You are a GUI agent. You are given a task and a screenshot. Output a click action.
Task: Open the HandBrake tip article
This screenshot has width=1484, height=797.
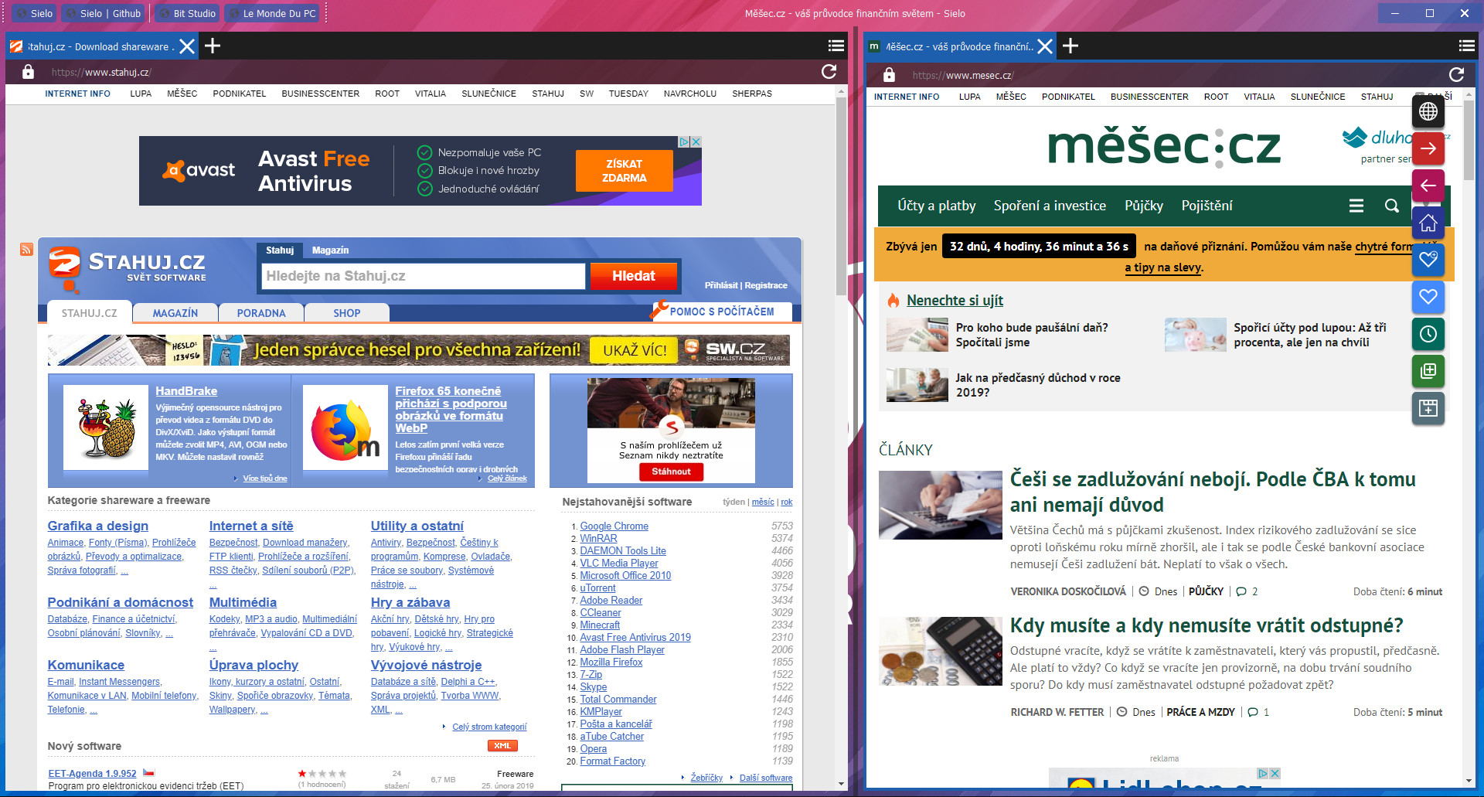(x=186, y=391)
